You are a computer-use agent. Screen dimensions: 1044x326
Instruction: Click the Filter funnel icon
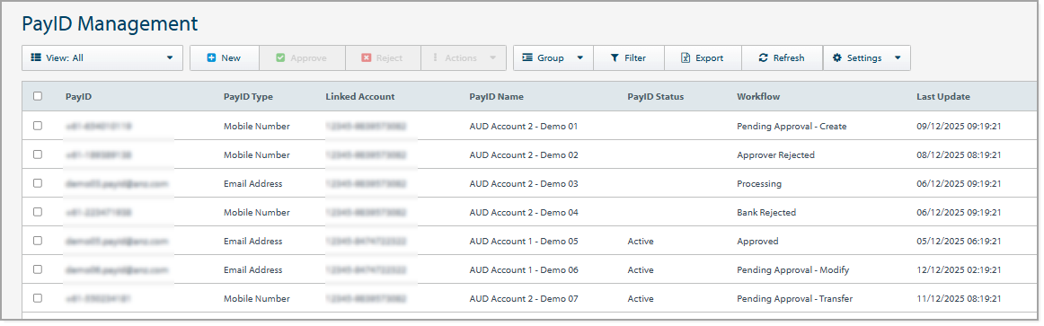(x=615, y=57)
